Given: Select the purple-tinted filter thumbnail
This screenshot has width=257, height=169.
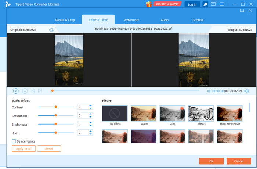Looking at the screenshot, I should point(144,136).
